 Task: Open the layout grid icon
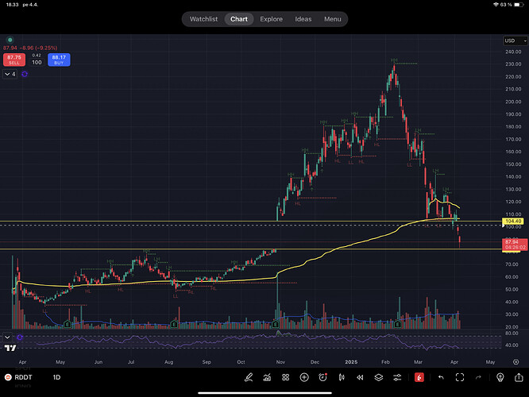click(x=286, y=377)
